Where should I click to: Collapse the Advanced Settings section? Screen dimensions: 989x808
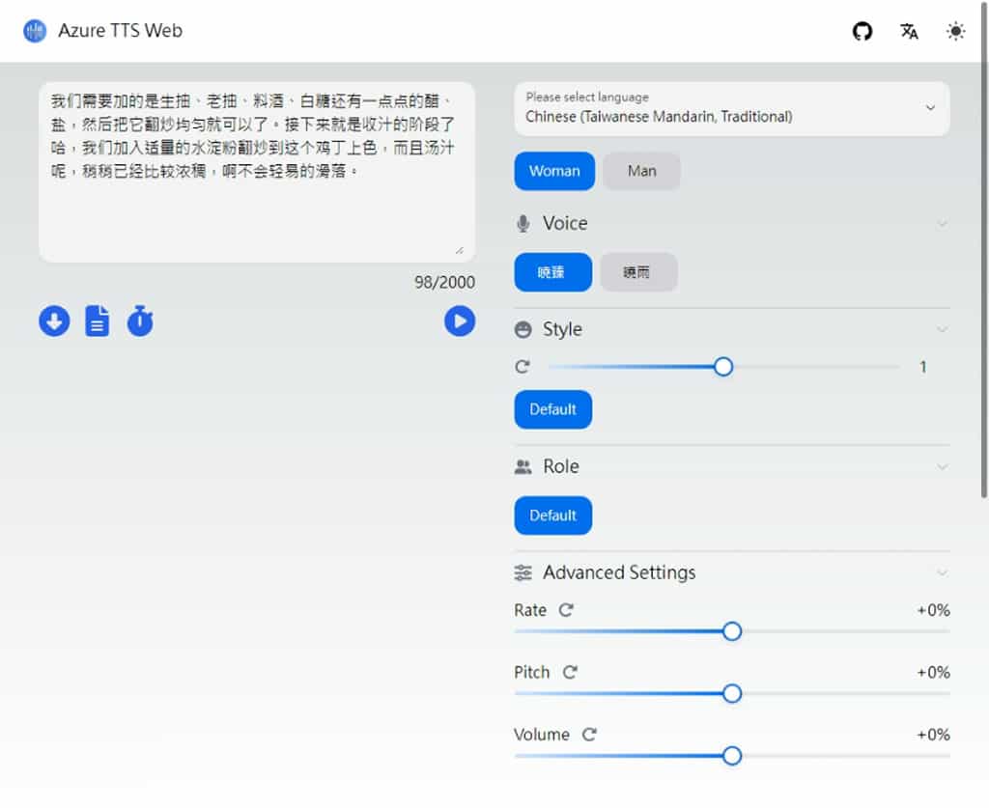tap(942, 572)
